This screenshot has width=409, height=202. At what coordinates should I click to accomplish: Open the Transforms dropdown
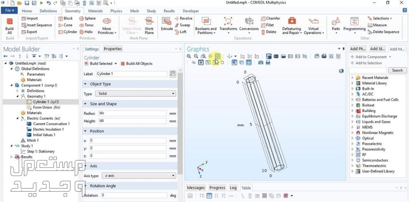coord(228,26)
